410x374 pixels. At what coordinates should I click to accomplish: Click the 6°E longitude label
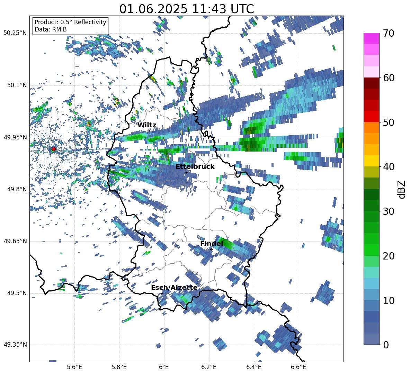click(x=164, y=367)
